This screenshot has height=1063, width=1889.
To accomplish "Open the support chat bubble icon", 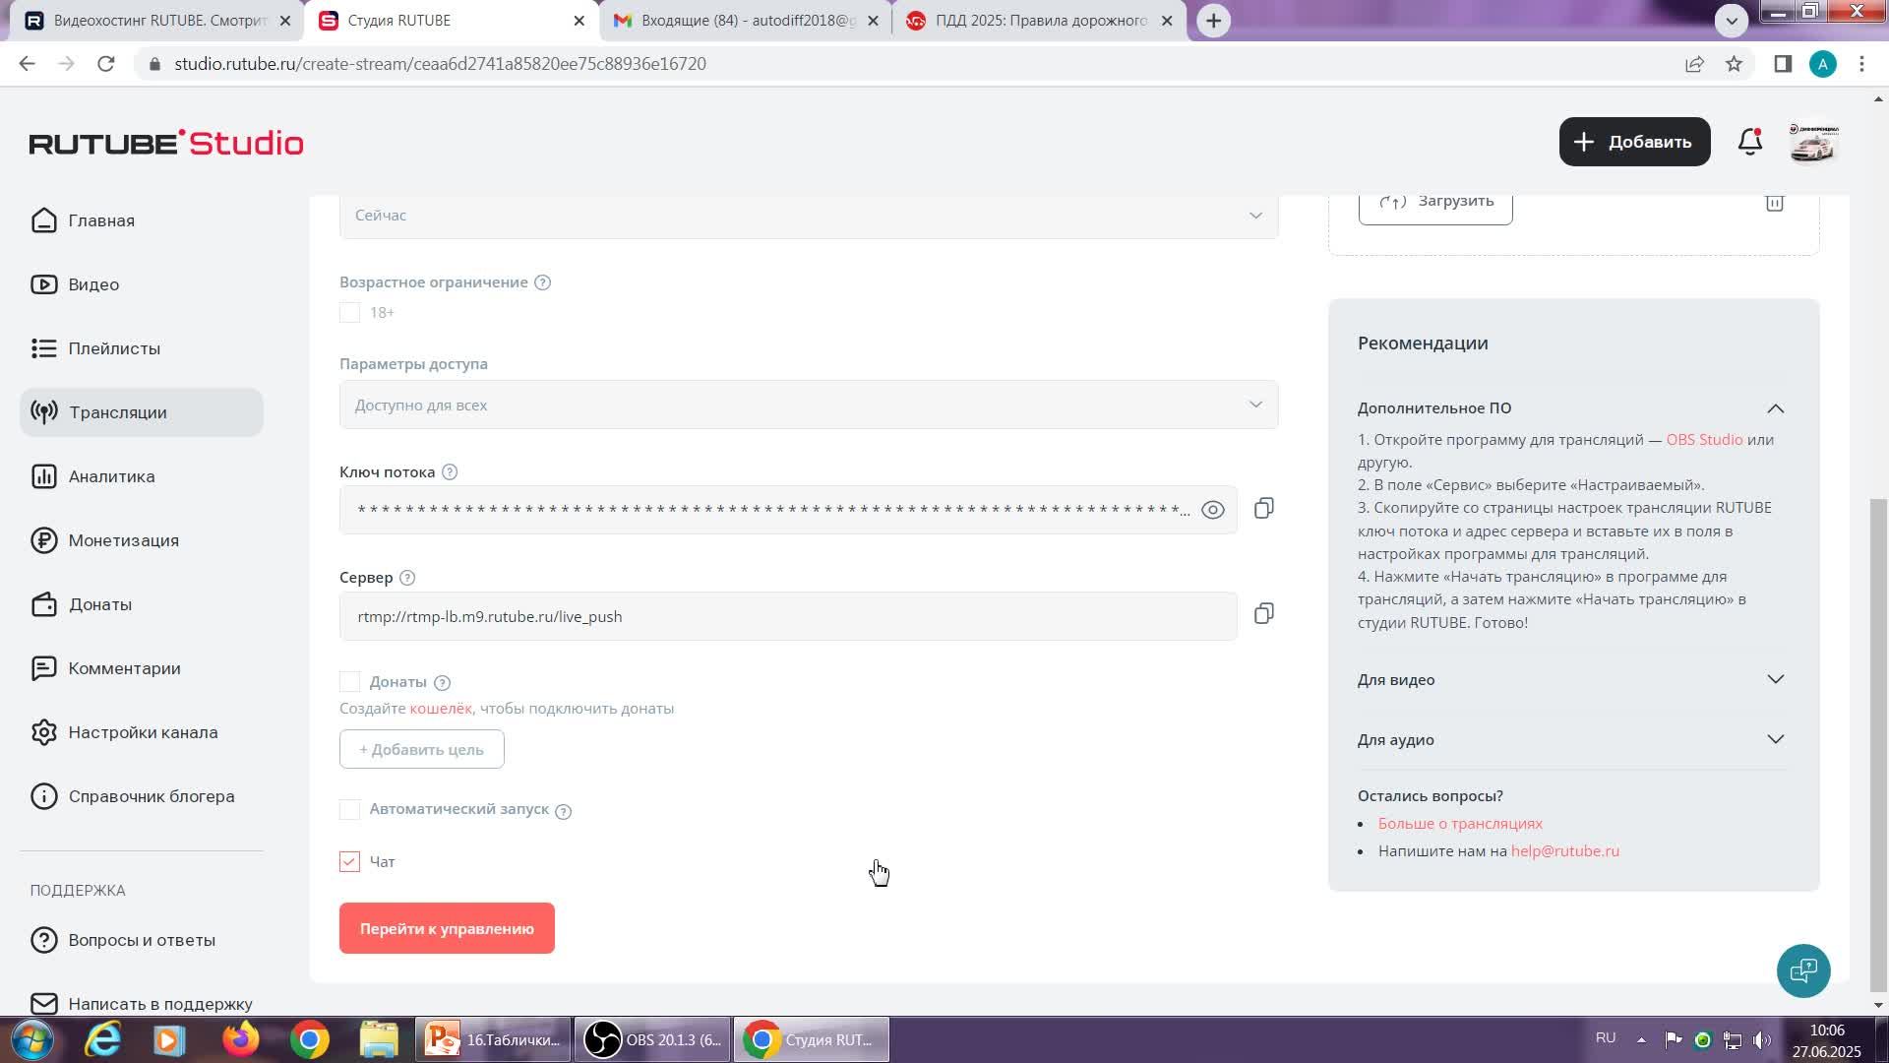I will point(1802,970).
